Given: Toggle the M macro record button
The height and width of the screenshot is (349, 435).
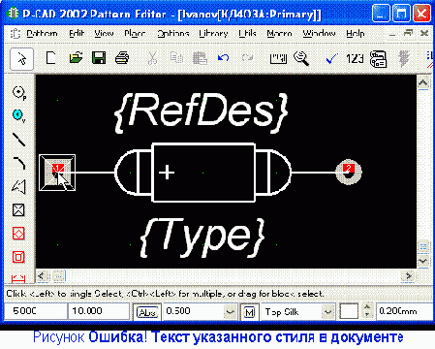Looking at the screenshot, I should [249, 312].
